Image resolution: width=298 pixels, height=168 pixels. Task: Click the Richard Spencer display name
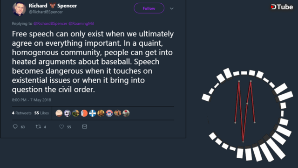pos(53,6)
